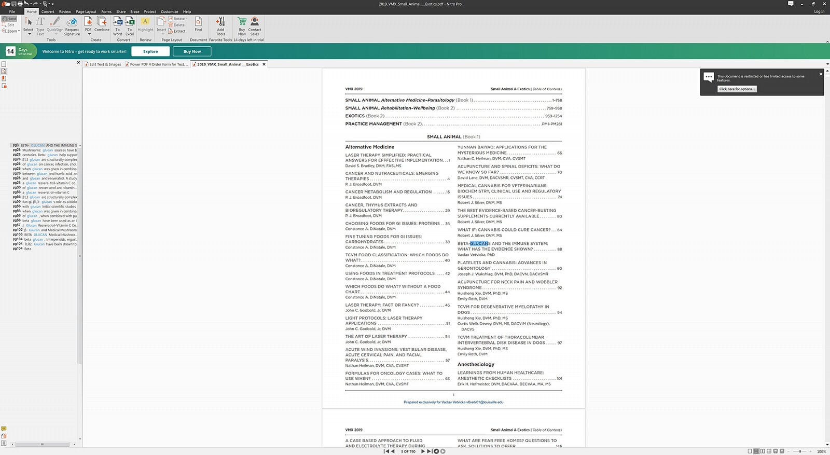830x455 pixels.
Task: Open Contact Sales
Action: (x=255, y=26)
